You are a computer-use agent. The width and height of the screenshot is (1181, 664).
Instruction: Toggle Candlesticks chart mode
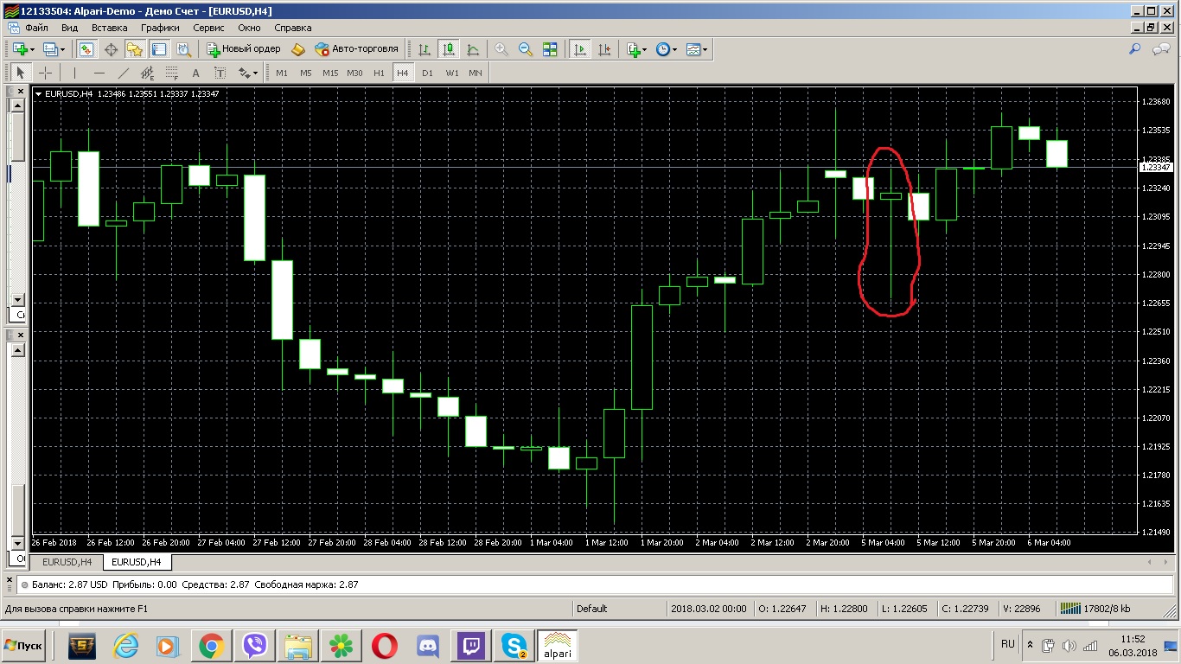point(449,49)
